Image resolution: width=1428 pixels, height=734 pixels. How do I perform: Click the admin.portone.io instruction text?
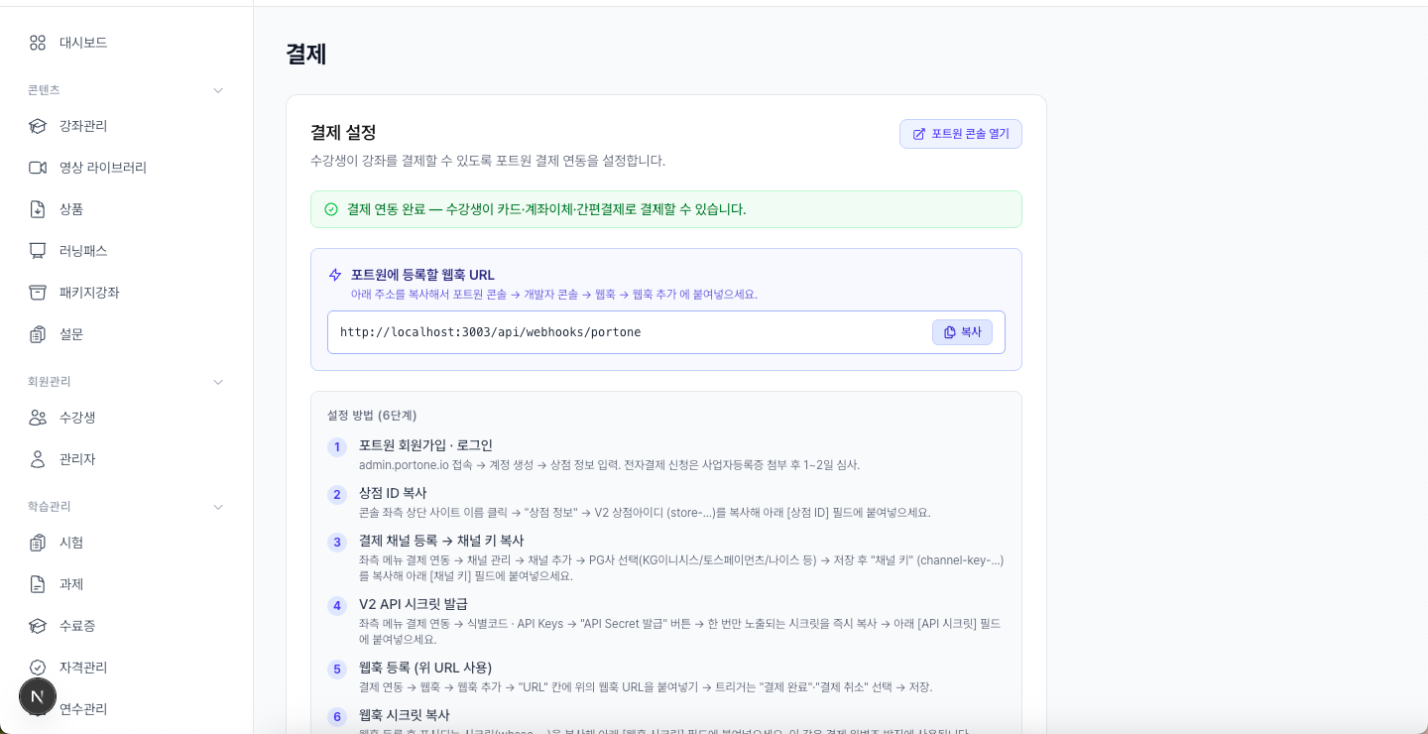[x=609, y=465]
